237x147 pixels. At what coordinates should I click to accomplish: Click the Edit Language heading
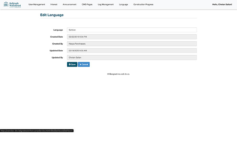pyautogui.click(x=52, y=15)
